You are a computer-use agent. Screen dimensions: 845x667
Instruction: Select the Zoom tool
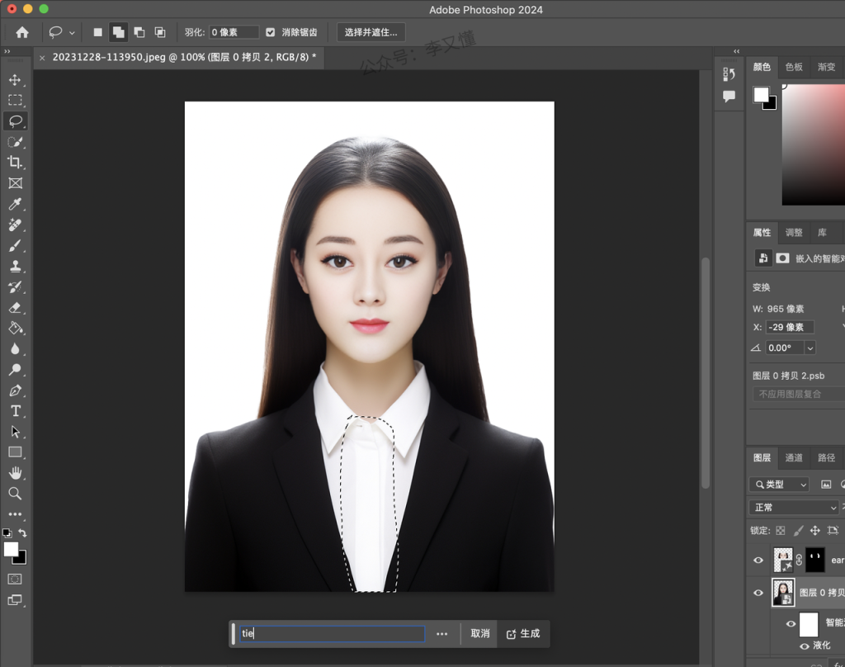coord(15,493)
